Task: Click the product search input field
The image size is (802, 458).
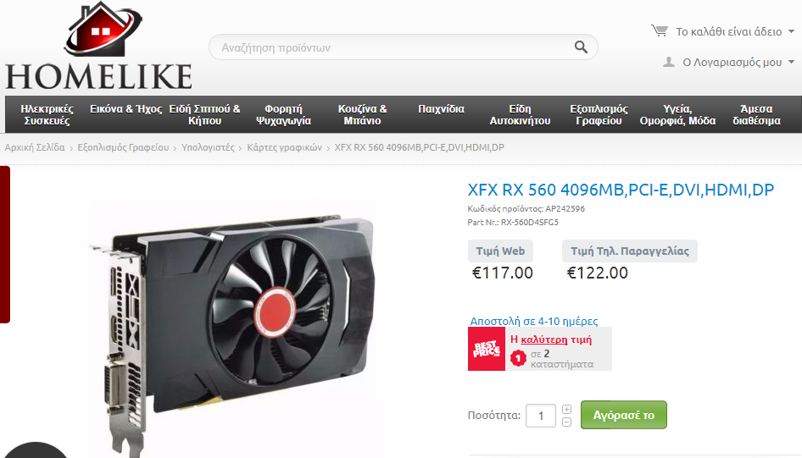Action: point(394,47)
